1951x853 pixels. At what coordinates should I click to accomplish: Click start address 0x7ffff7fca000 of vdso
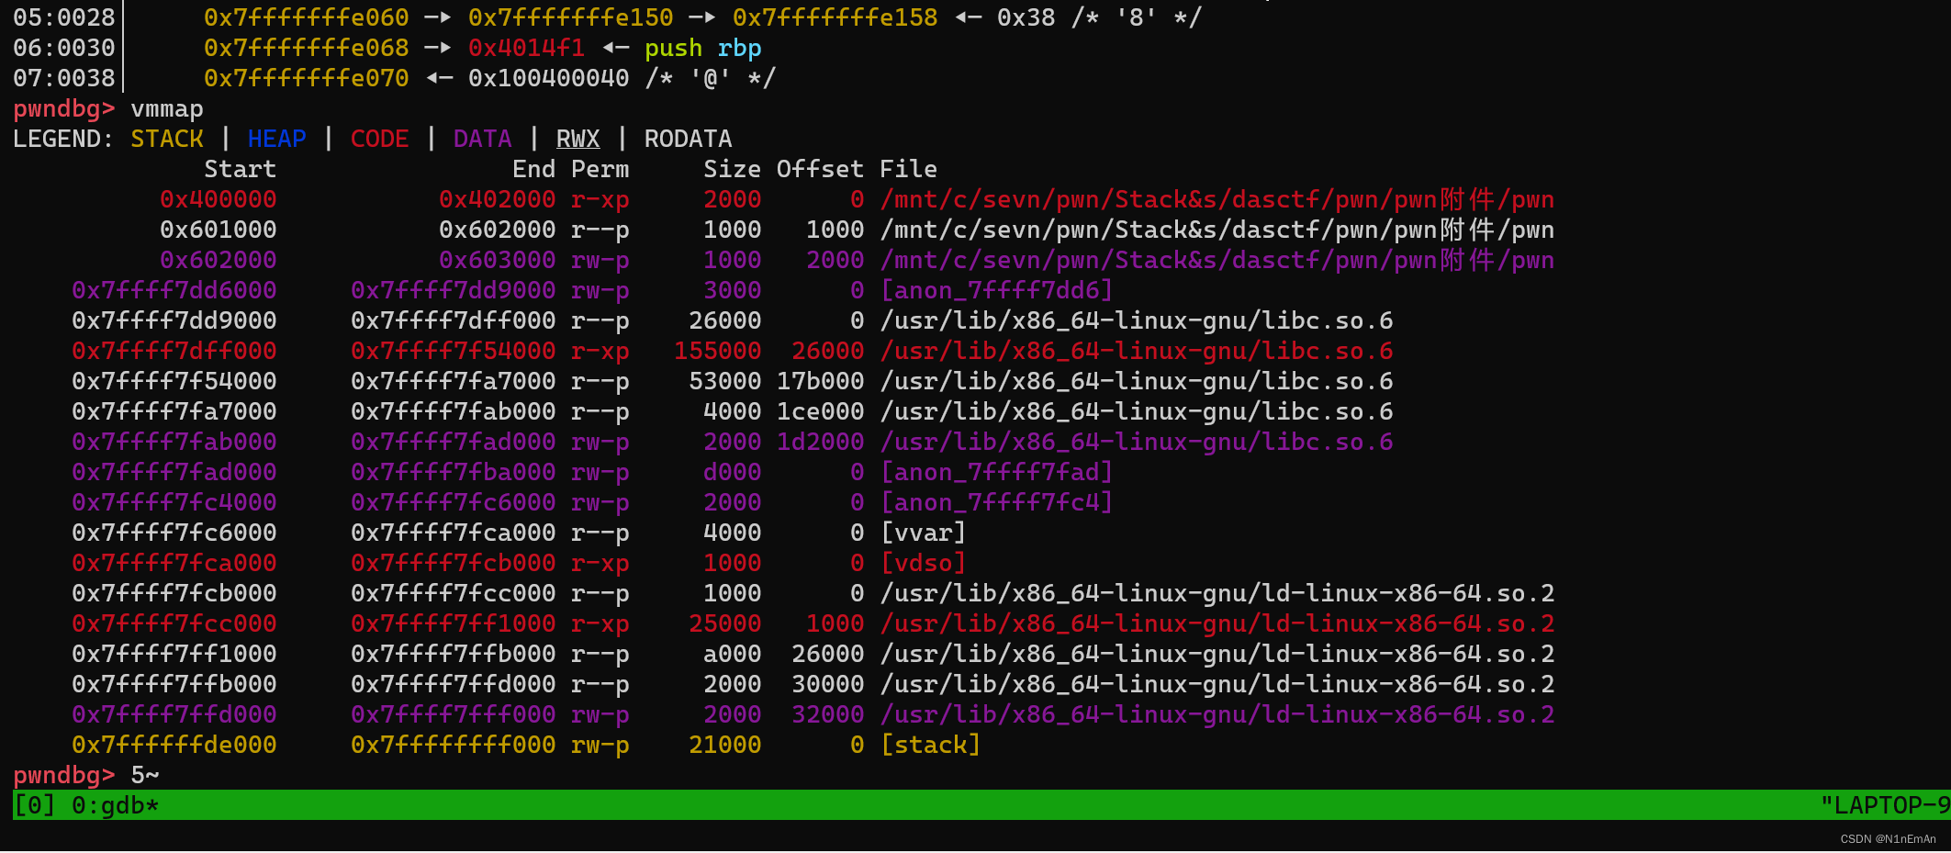[174, 563]
